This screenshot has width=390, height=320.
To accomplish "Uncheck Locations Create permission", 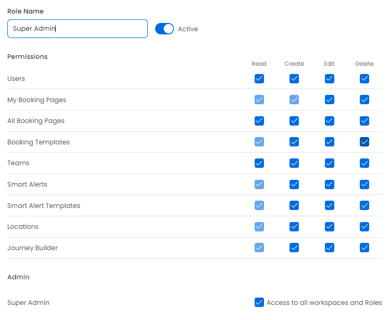I will (294, 227).
